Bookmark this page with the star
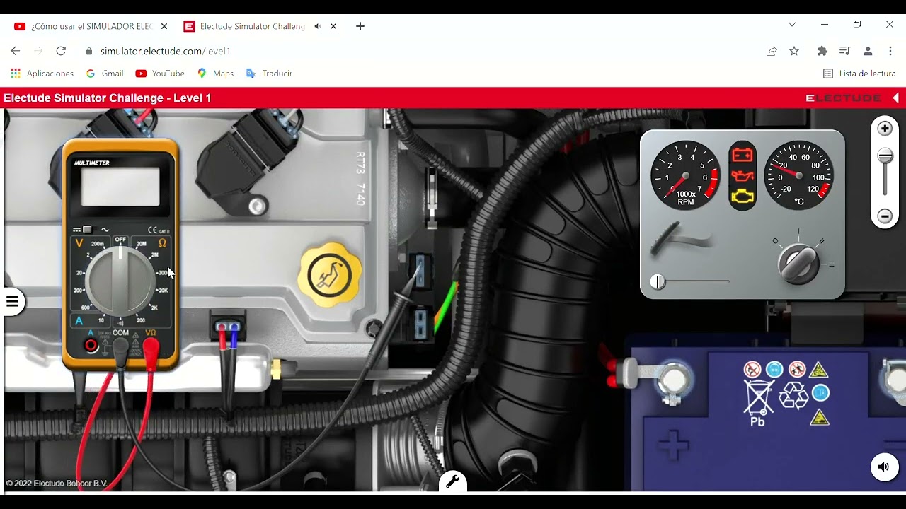Image resolution: width=906 pixels, height=509 pixels. 794,51
